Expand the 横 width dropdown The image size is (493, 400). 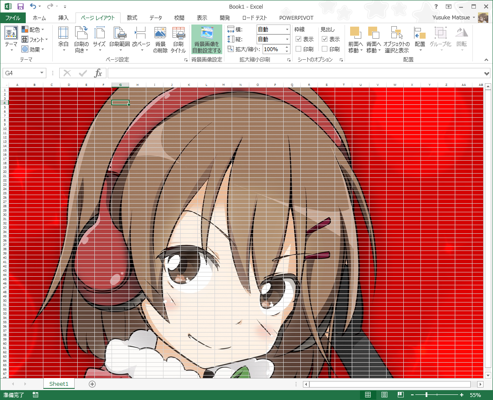[x=287, y=29]
